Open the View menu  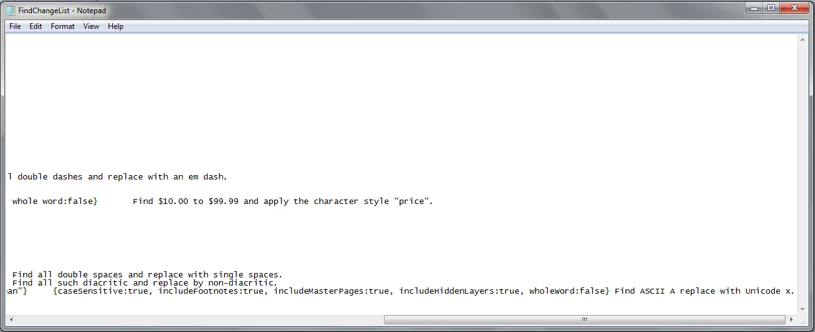pyautogui.click(x=92, y=26)
